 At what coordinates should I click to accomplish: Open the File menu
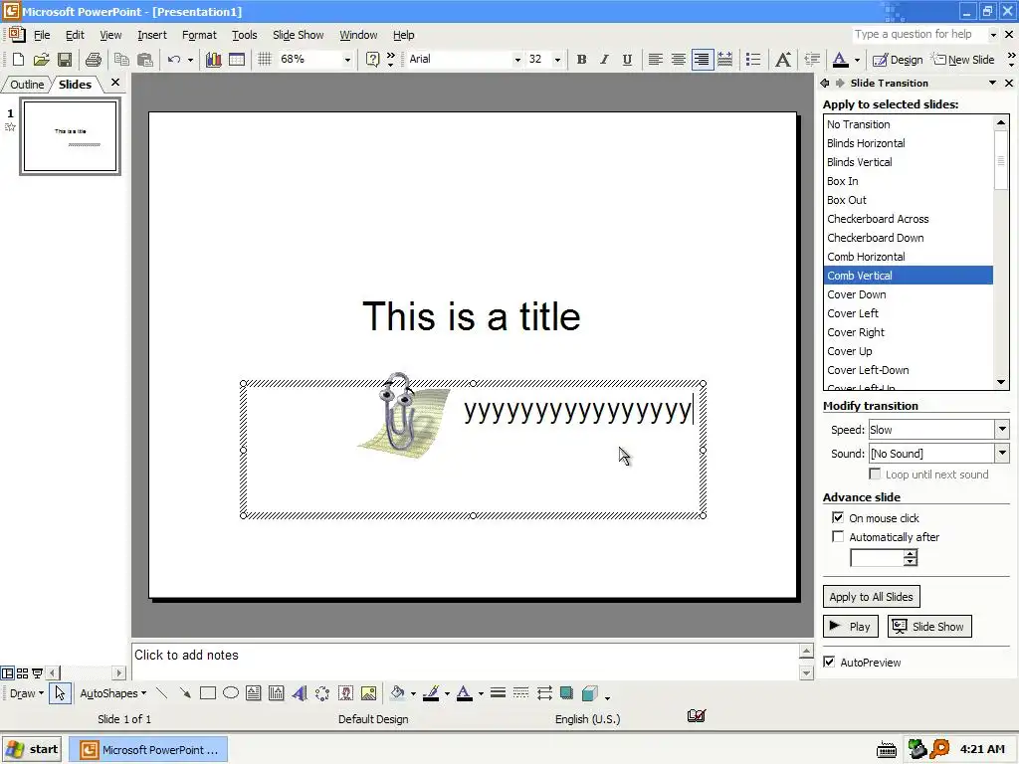42,35
